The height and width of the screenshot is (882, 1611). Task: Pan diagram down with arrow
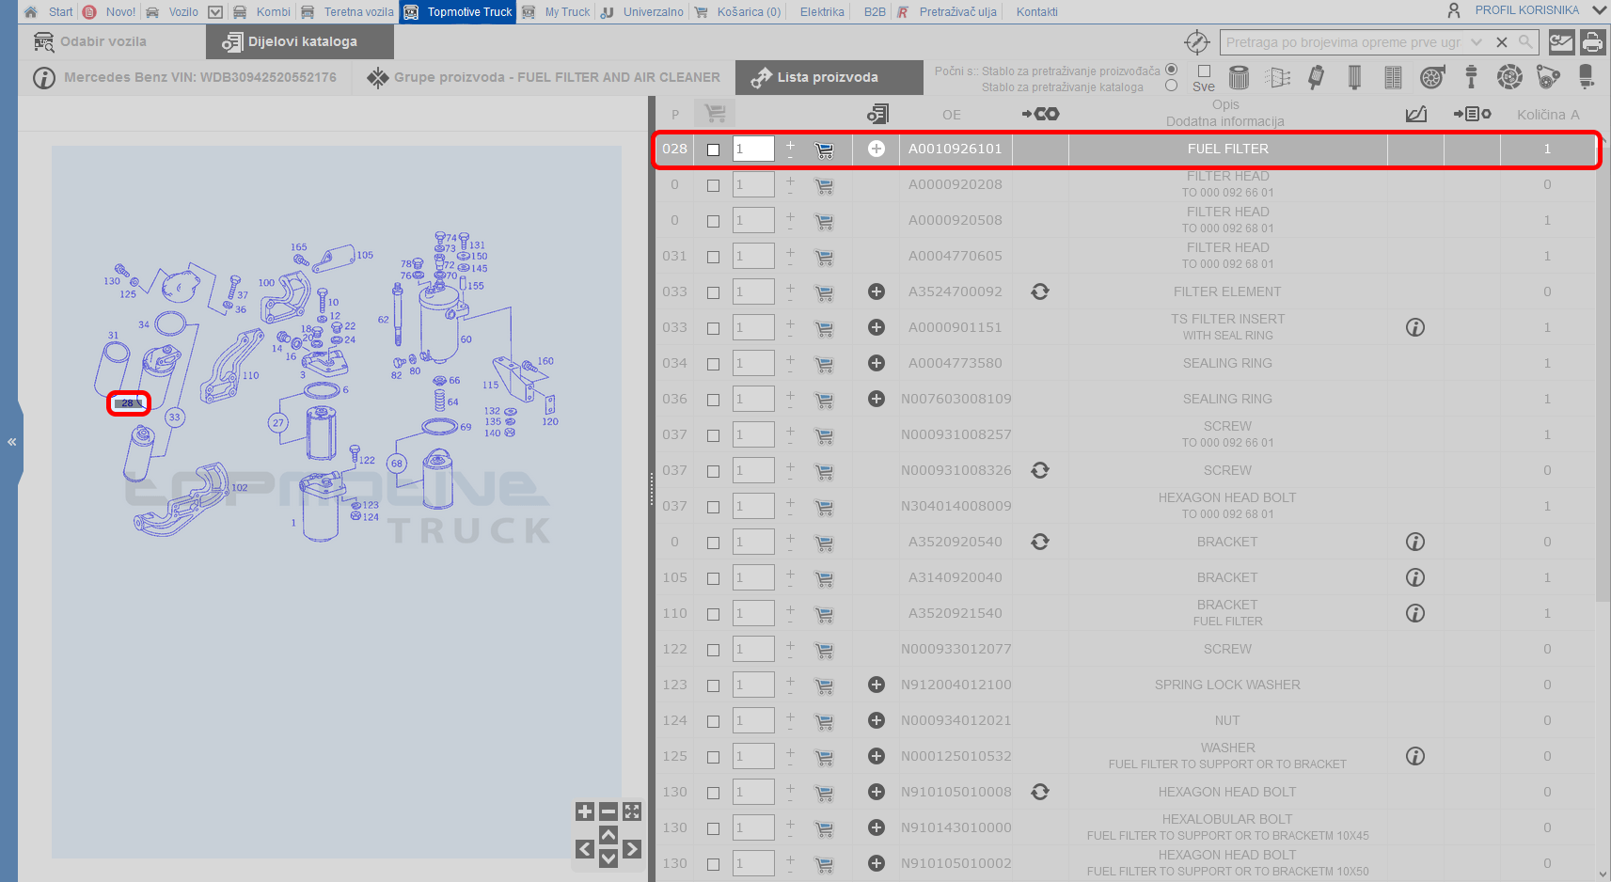(x=608, y=858)
